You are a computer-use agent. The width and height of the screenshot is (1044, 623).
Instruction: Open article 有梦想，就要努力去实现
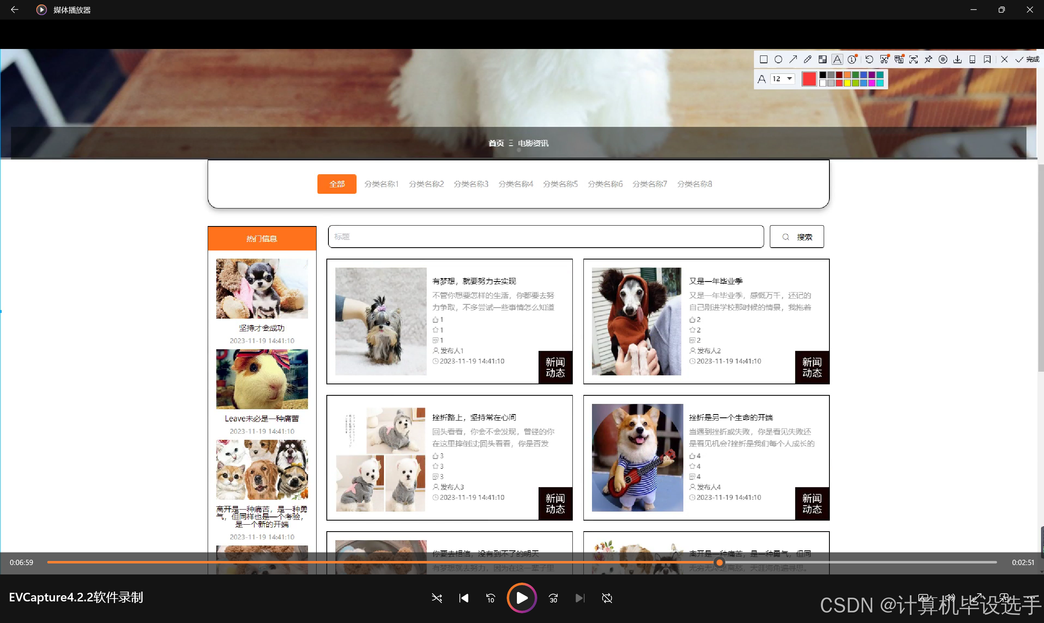pos(474,281)
